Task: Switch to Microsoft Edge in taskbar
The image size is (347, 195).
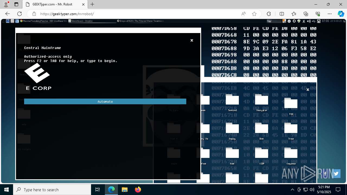Action: pyautogui.click(x=111, y=190)
